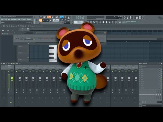
Task: Disable the highlighted recording countdown button
Action: point(49,17)
